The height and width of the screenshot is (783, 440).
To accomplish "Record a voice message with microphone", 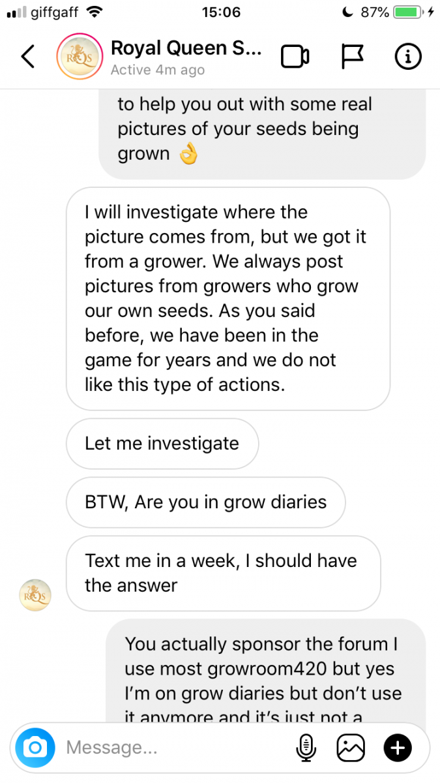I will [x=306, y=747].
